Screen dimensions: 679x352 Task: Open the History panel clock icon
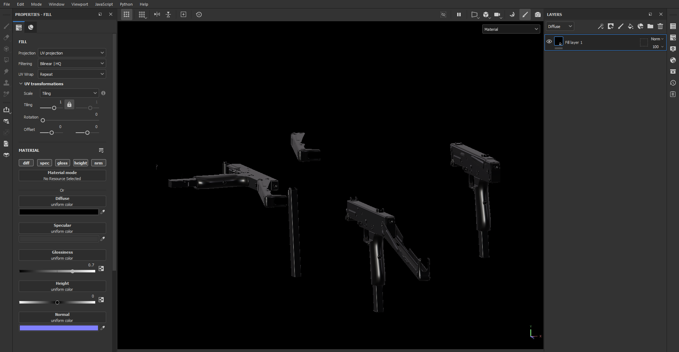(x=673, y=83)
